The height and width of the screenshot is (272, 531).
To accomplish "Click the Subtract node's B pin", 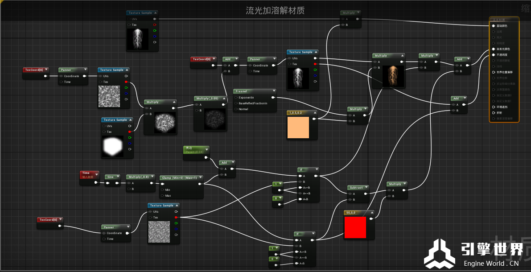I will coord(350,199).
